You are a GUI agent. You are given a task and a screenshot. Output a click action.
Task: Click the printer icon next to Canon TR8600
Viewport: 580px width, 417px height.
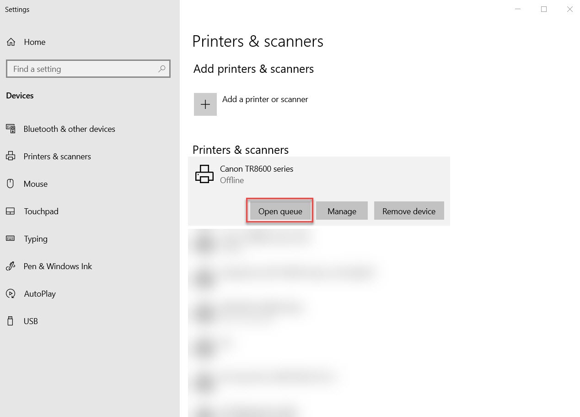[x=204, y=174]
